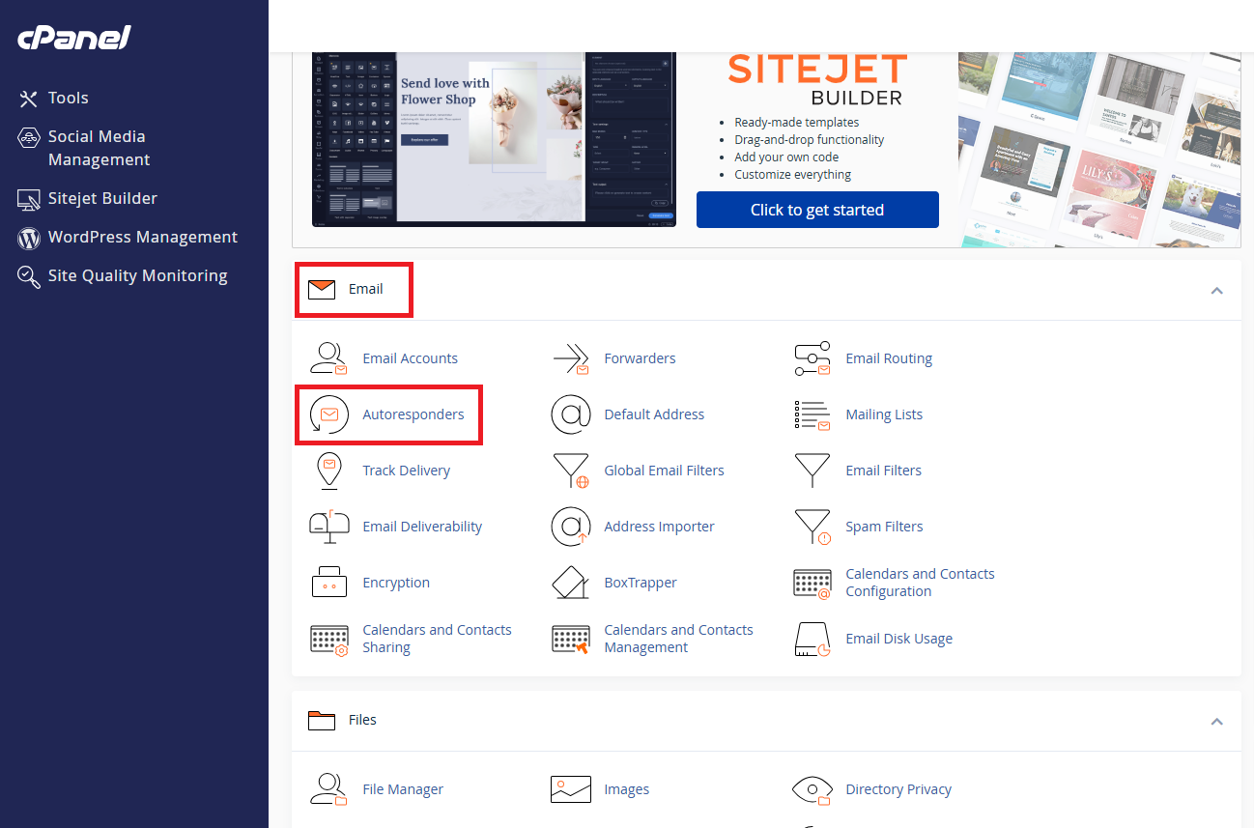Screen dimensions: 1254x828
Task: Open the Email Deliverability link
Action: (422, 527)
